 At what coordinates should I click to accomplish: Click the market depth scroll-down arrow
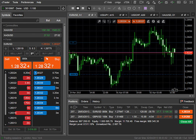pyautogui.click(x=5, y=125)
